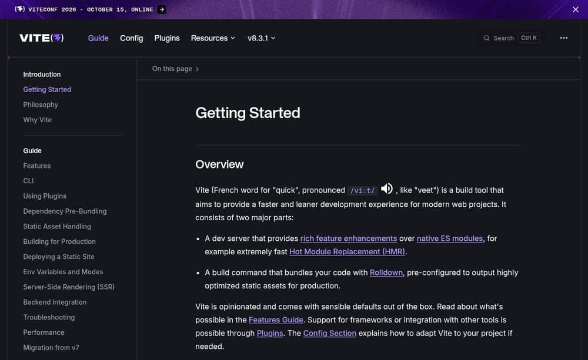The width and height of the screenshot is (588, 360).
Task: Open Migration from v7 page
Action: [51, 348]
